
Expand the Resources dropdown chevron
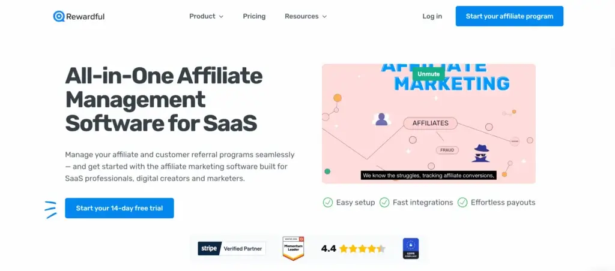point(324,17)
